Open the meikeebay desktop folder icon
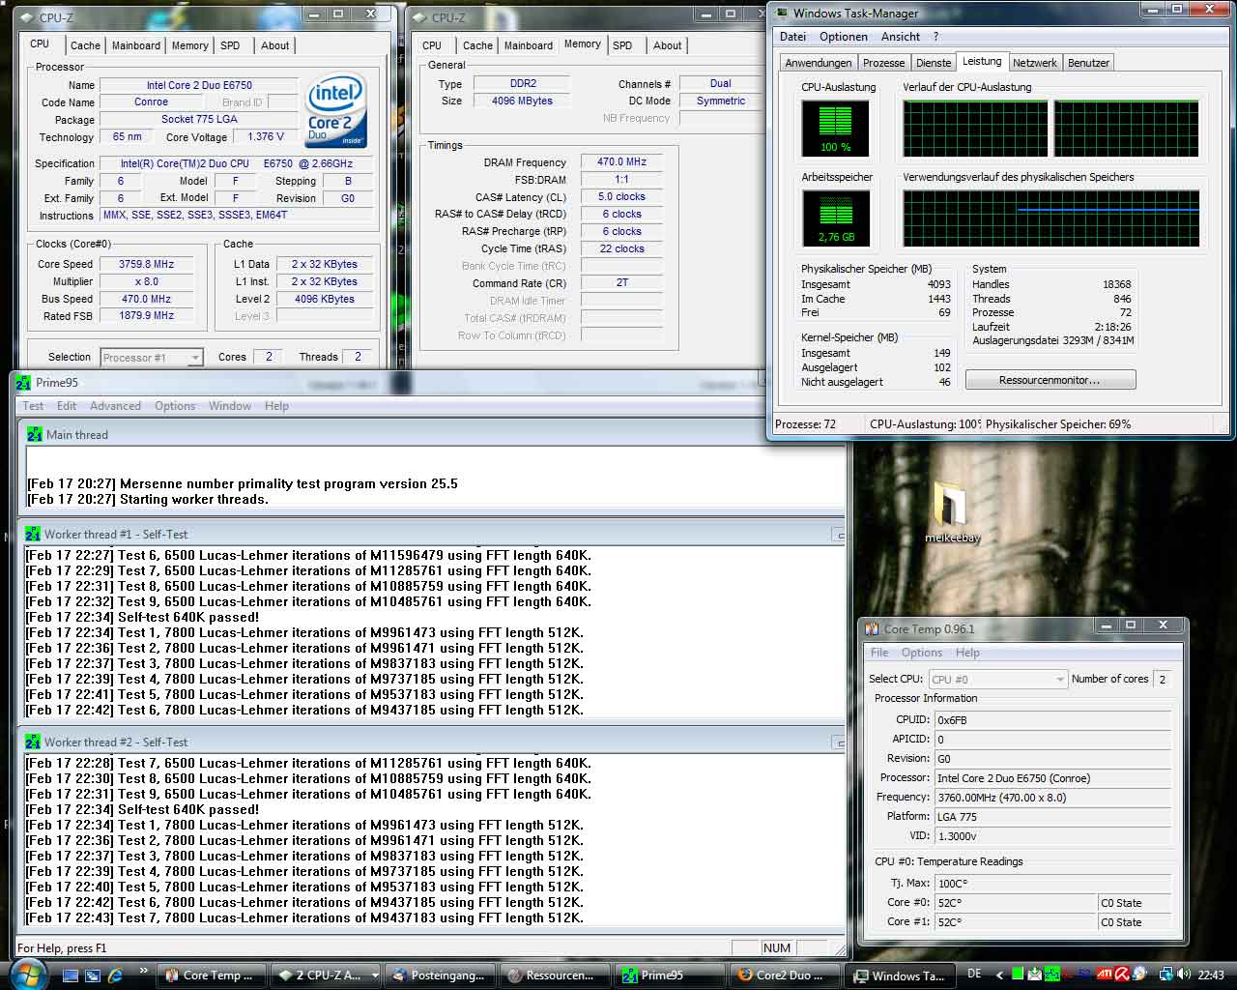Image resolution: width=1237 pixels, height=990 pixels. [952, 511]
